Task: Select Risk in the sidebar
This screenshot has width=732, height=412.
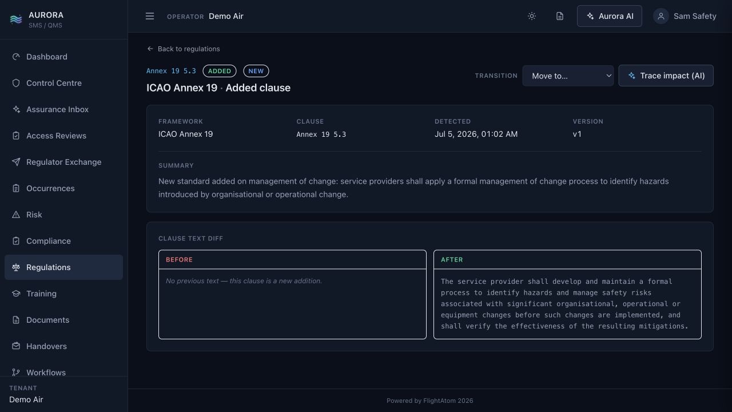Action: (x=63, y=215)
